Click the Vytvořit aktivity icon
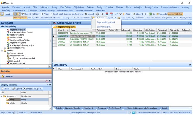Screen dimensions: 193x116 pos(119,18)
